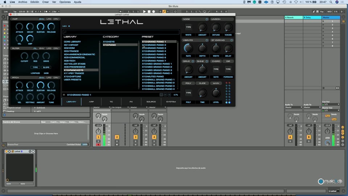Open the SYSTEM tab in Lethal

tap(171, 102)
